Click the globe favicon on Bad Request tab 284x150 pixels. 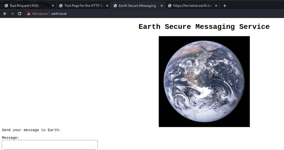coord(6,6)
